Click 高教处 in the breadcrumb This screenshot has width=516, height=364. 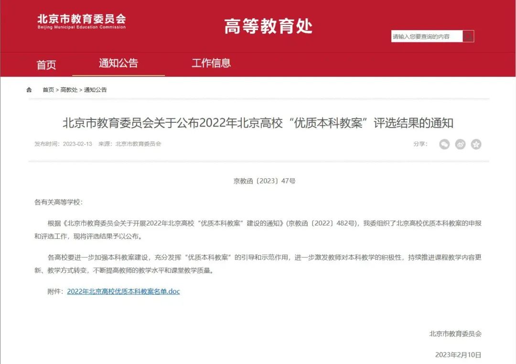tap(69, 90)
